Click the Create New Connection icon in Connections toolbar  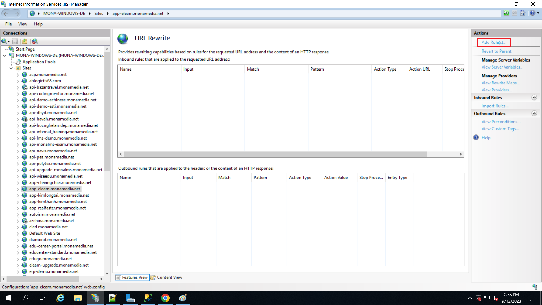[5, 42]
